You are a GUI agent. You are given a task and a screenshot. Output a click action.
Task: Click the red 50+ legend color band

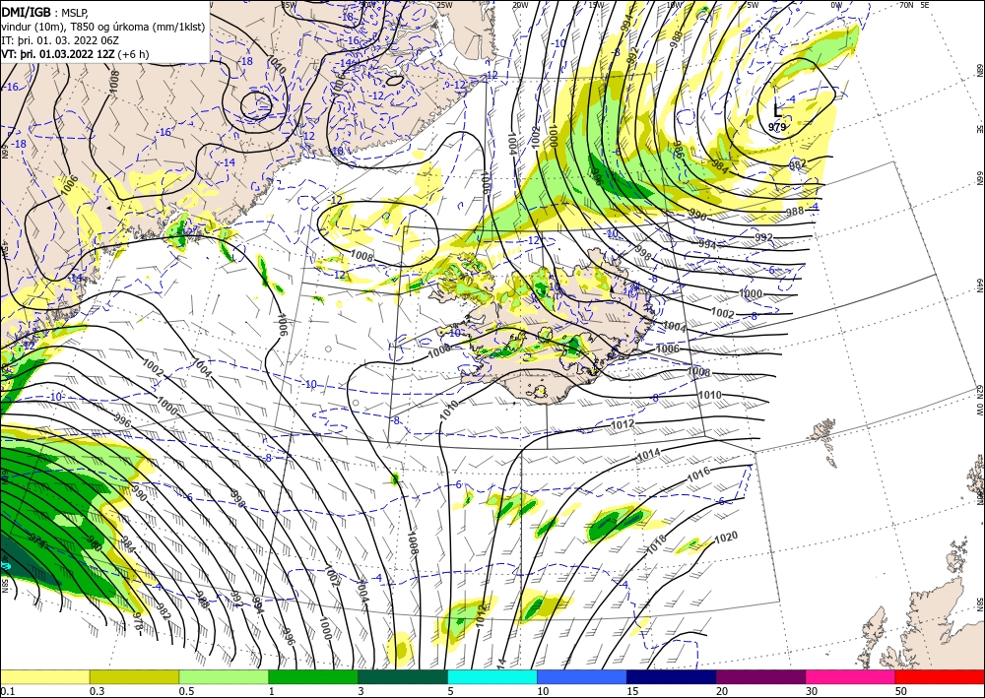click(x=940, y=676)
